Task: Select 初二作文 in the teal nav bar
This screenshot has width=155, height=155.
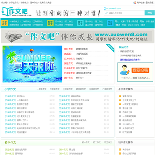Action: click(x=69, y=22)
